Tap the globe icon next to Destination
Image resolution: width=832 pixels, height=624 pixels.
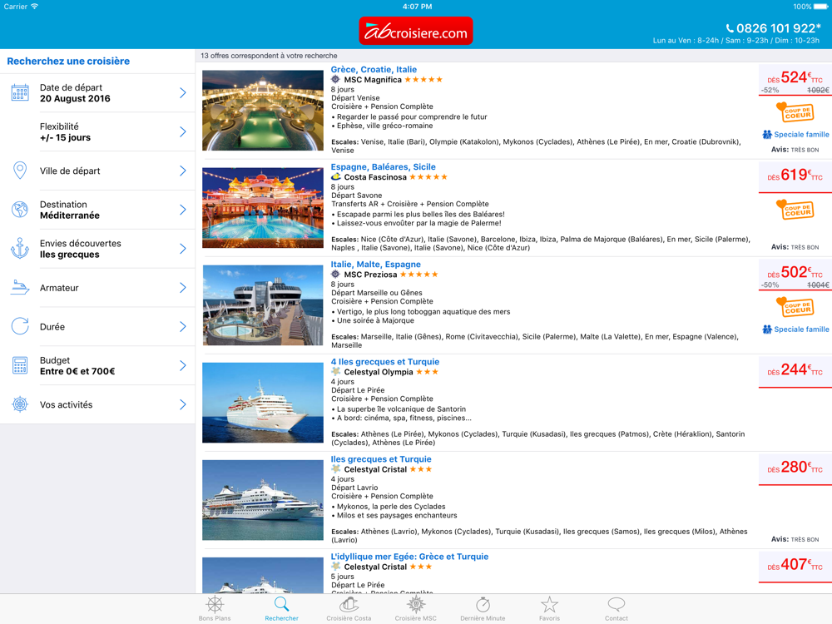(20, 210)
